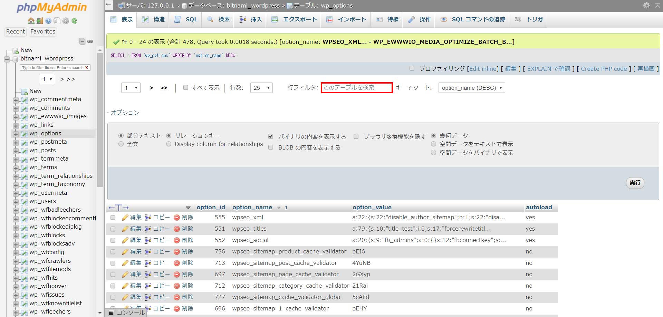Switch to the 操作 (Operations) tab
This screenshot has width=663, height=317.
(419, 19)
